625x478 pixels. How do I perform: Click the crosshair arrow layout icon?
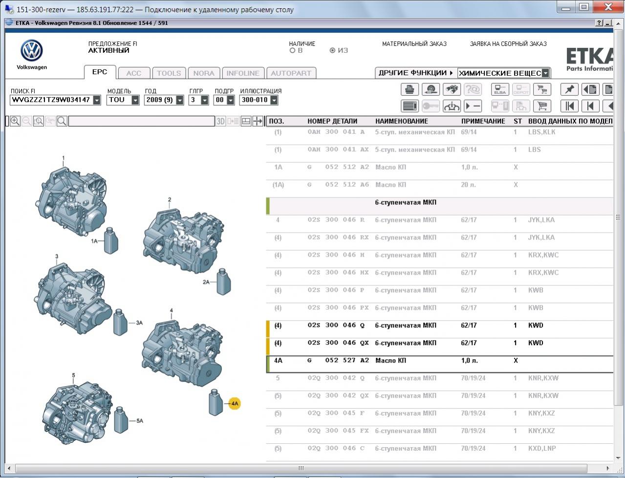(x=258, y=121)
